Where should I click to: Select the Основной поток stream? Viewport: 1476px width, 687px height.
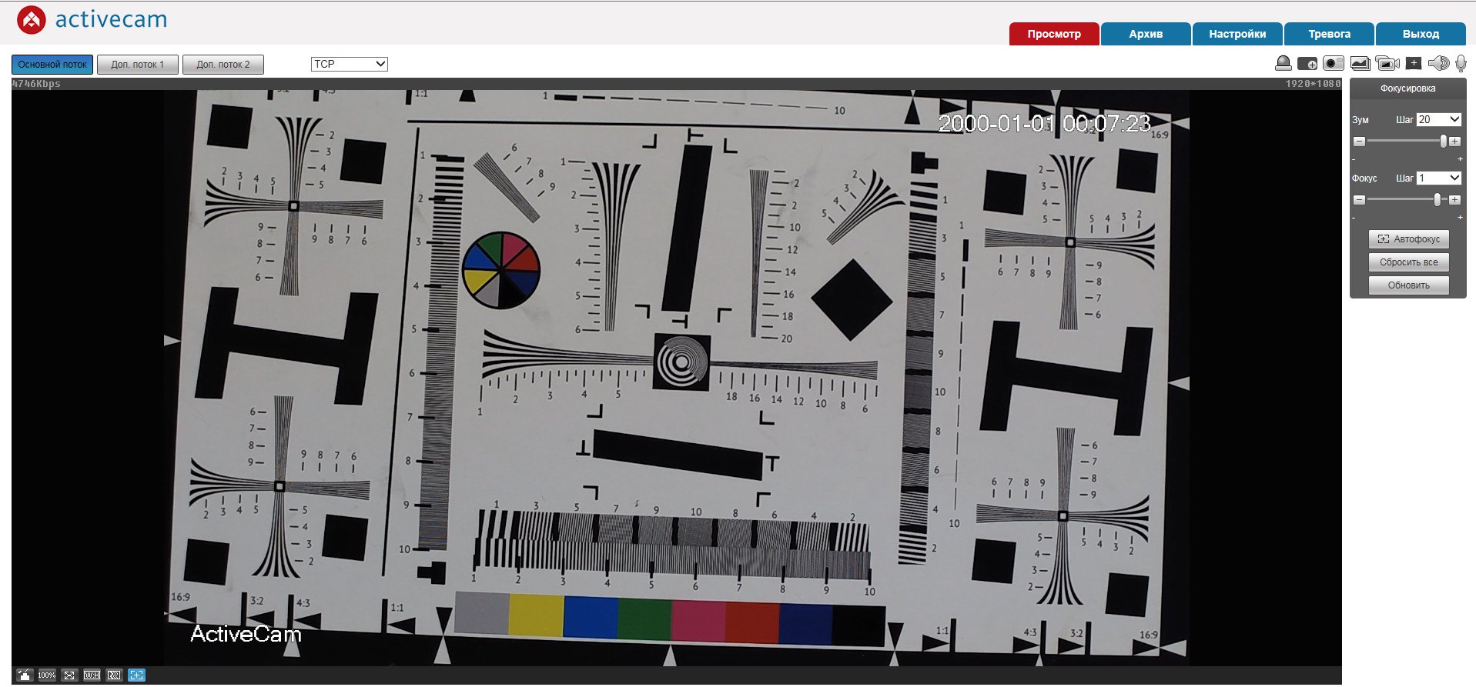(x=52, y=65)
